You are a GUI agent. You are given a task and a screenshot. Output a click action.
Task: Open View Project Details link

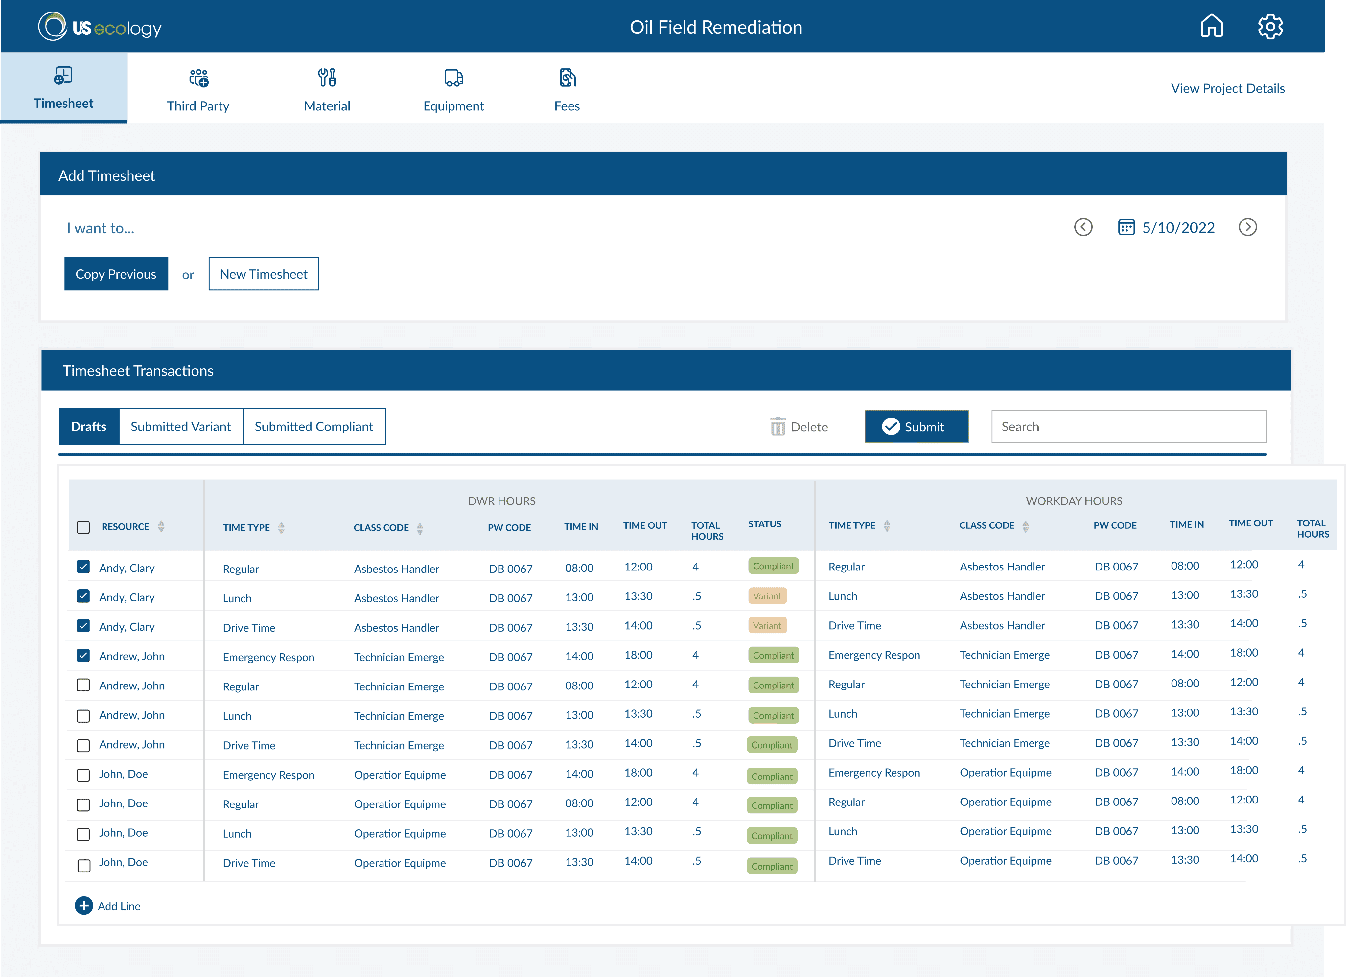click(1227, 88)
